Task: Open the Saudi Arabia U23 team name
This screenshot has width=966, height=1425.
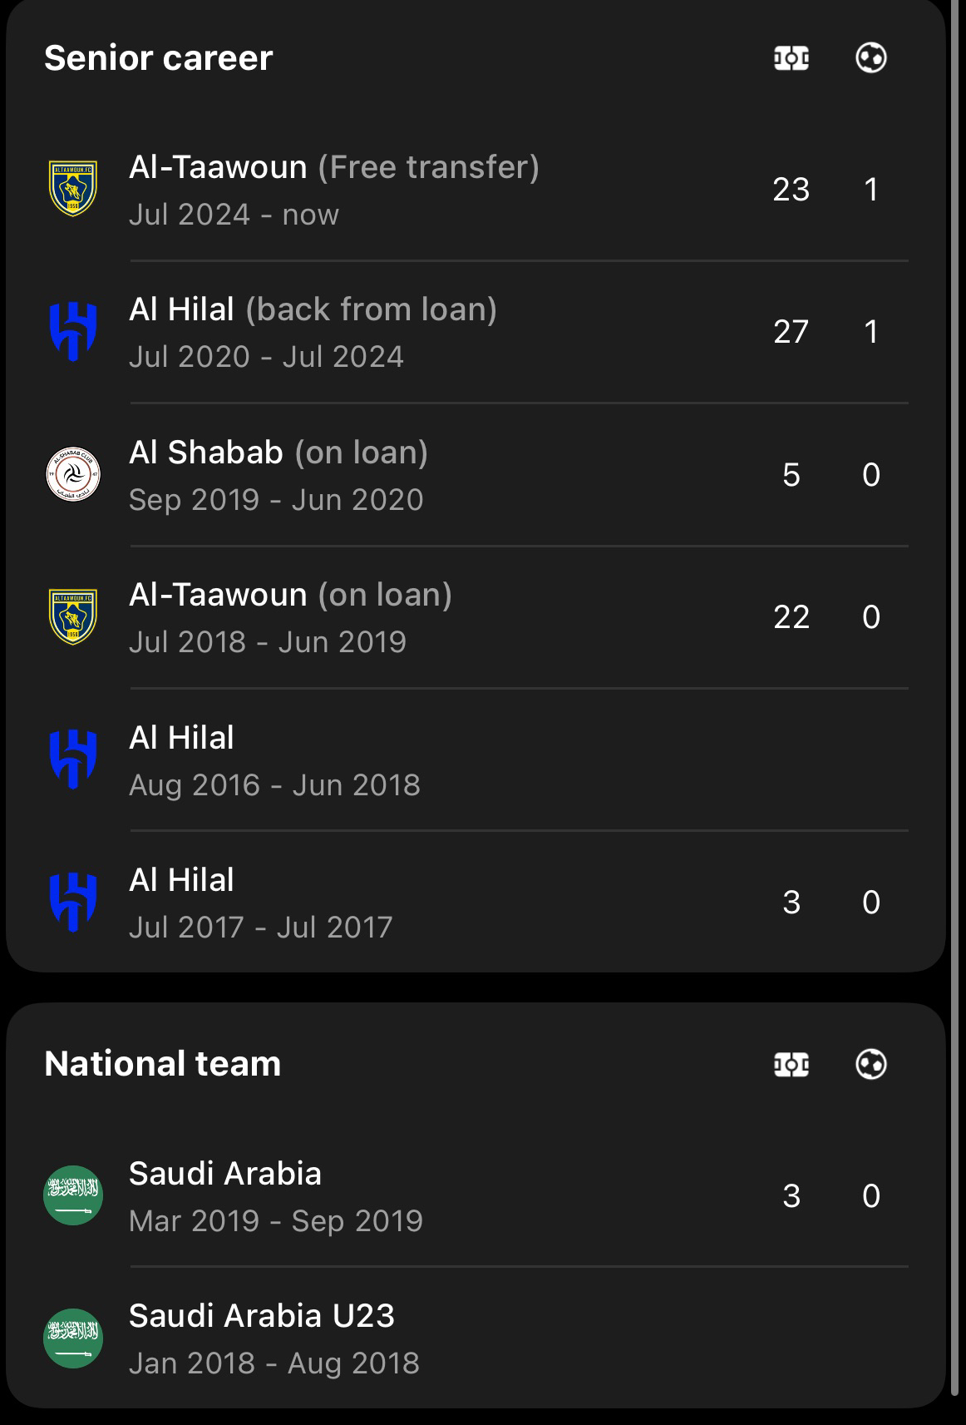Action: (262, 1316)
